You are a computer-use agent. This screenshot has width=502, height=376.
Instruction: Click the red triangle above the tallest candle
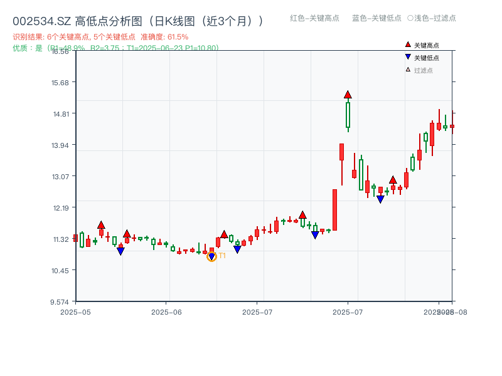(348, 94)
